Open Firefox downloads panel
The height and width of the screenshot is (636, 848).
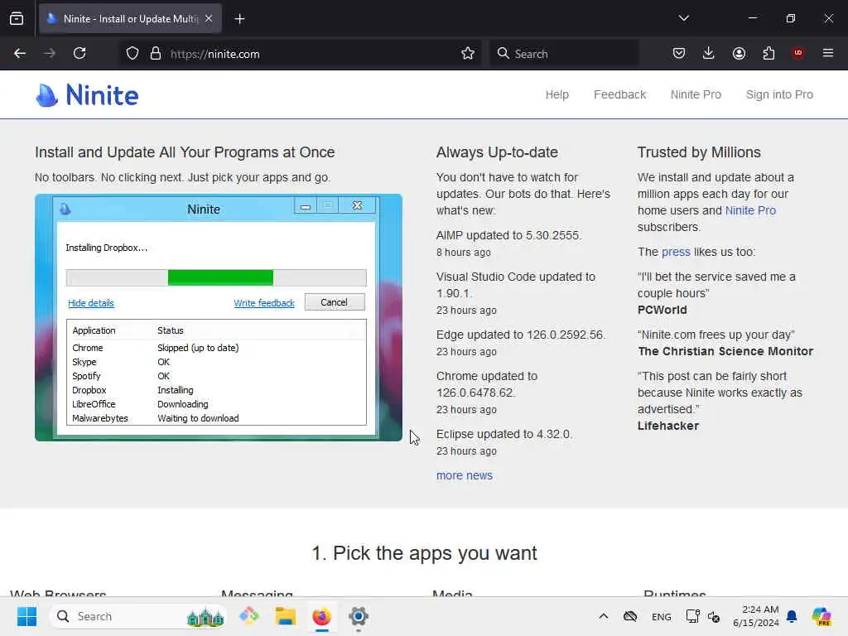click(709, 54)
